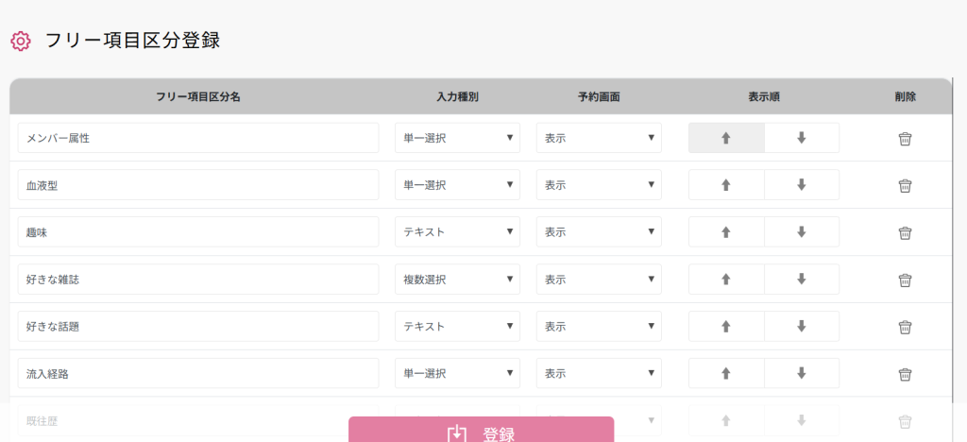967x442 pixels.
Task: Click the 好きな話題 name field
Action: (x=197, y=327)
